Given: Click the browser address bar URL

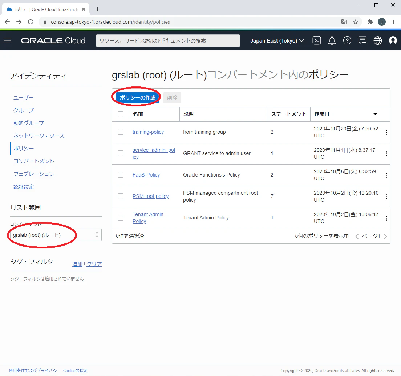Looking at the screenshot, I should (110, 22).
